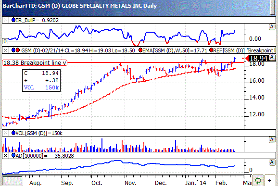This screenshot has height=186, width=278.
Task: Select the 18.38 Breakpoint line label
Action: (x=35, y=62)
